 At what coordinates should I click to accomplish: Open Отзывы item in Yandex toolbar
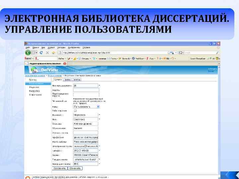(85, 59)
